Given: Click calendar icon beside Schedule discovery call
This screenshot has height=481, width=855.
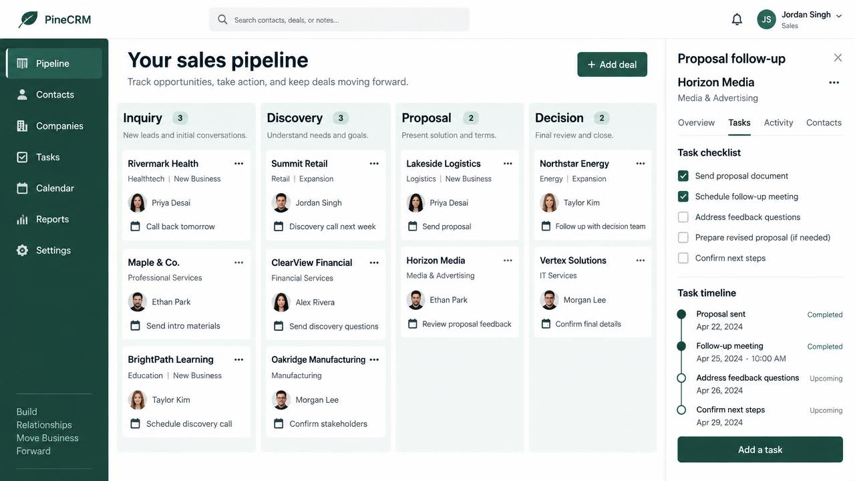Looking at the screenshot, I should (x=135, y=424).
